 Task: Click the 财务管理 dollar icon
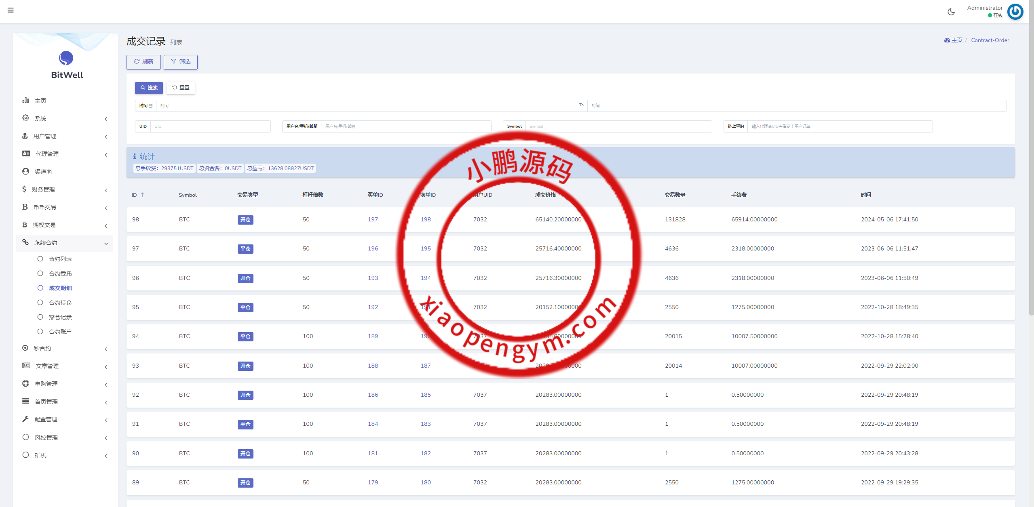point(24,189)
